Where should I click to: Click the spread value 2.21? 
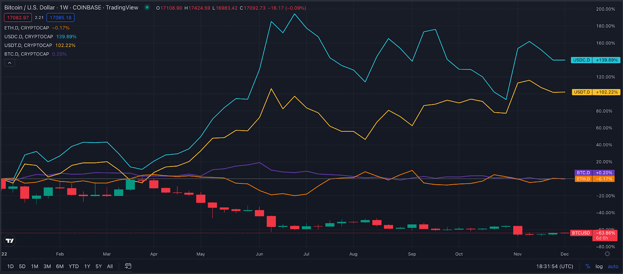pyautogui.click(x=39, y=18)
